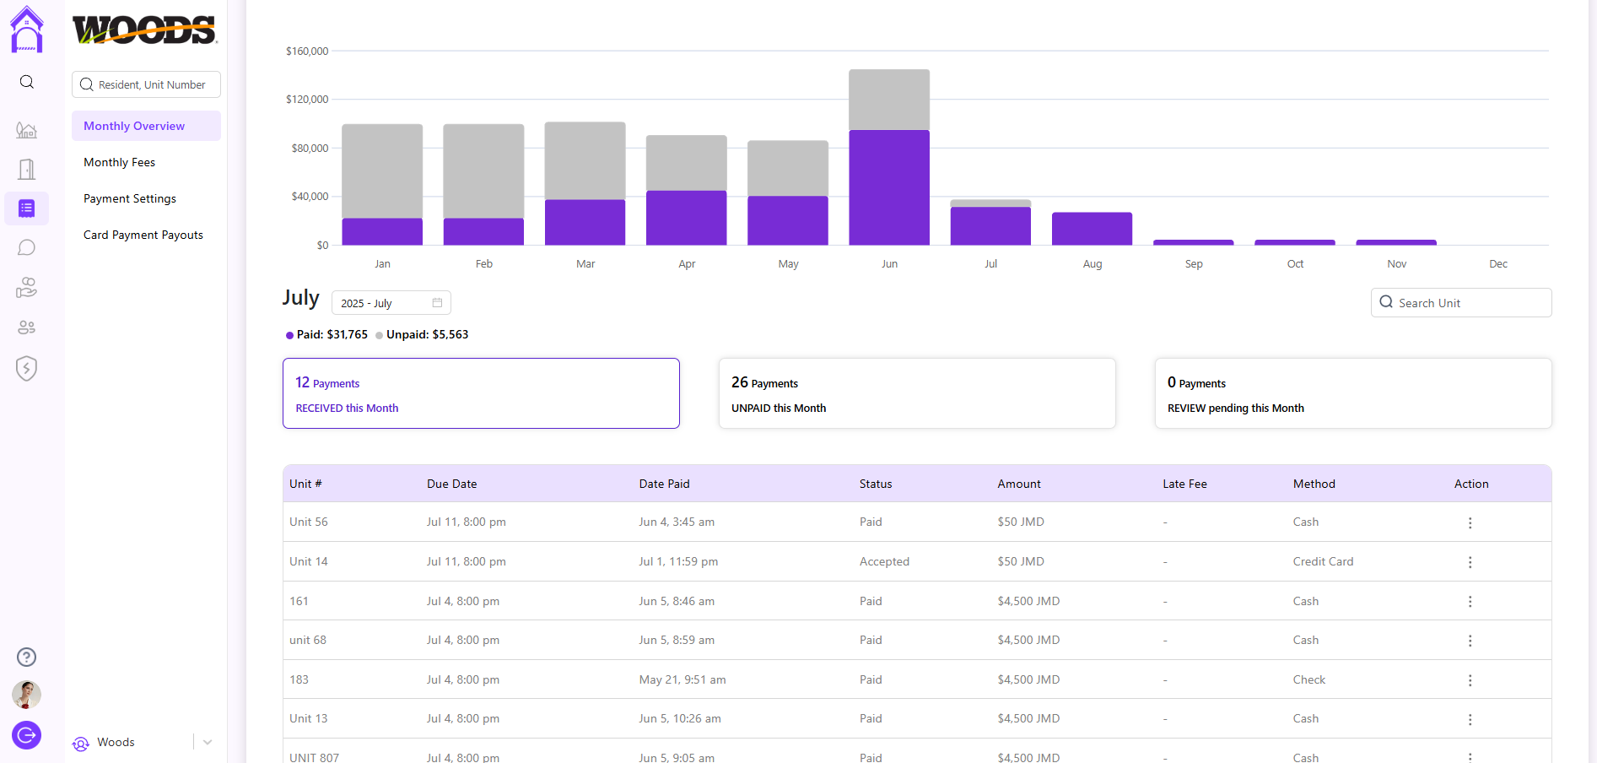Click the Method column header
This screenshot has width=1597, height=763.
1314,484
